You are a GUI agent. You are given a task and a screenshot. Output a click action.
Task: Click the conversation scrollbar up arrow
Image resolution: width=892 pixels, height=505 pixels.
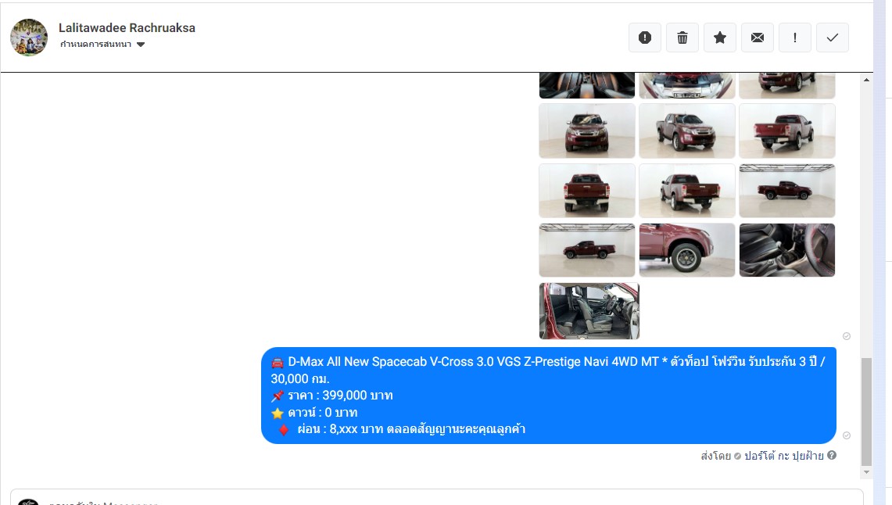point(866,80)
